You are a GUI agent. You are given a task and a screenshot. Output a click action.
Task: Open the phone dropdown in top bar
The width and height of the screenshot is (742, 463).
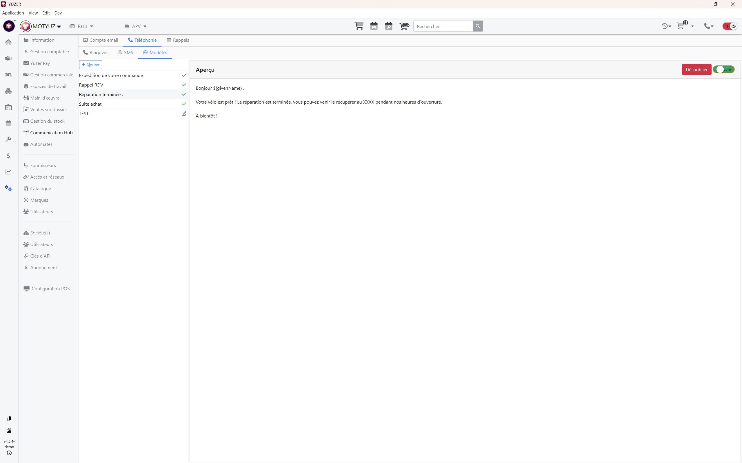point(709,26)
